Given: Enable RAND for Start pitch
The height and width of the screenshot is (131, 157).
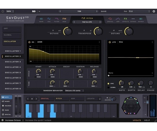Looking at the screenshot, I should click(x=36, y=77).
